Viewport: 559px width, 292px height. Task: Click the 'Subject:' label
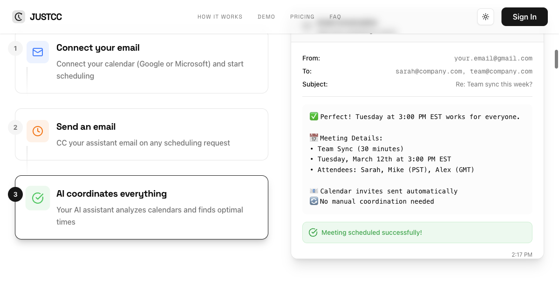point(315,85)
